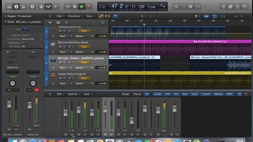Select the Cuban Timba Conga track icon

coord(53,75)
